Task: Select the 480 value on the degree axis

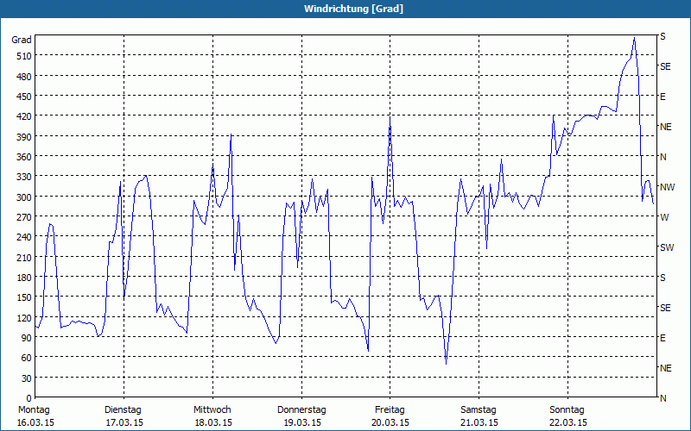Action: pyautogui.click(x=24, y=77)
